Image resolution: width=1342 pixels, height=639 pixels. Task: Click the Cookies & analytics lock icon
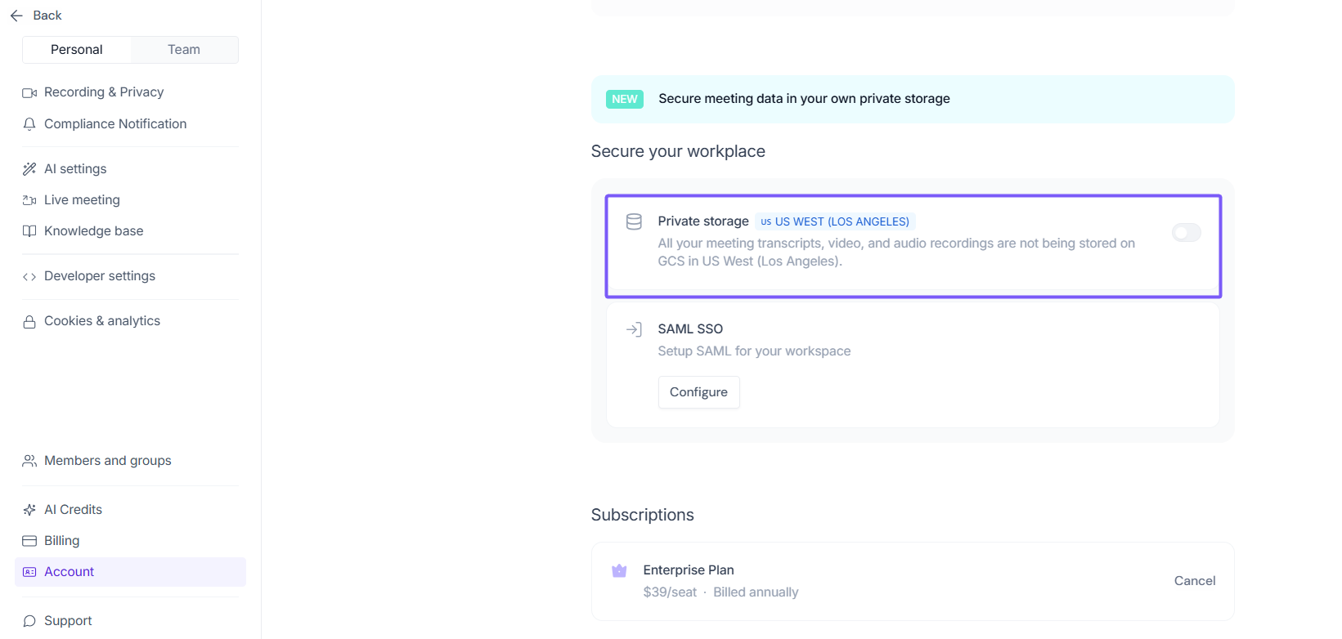tap(29, 322)
